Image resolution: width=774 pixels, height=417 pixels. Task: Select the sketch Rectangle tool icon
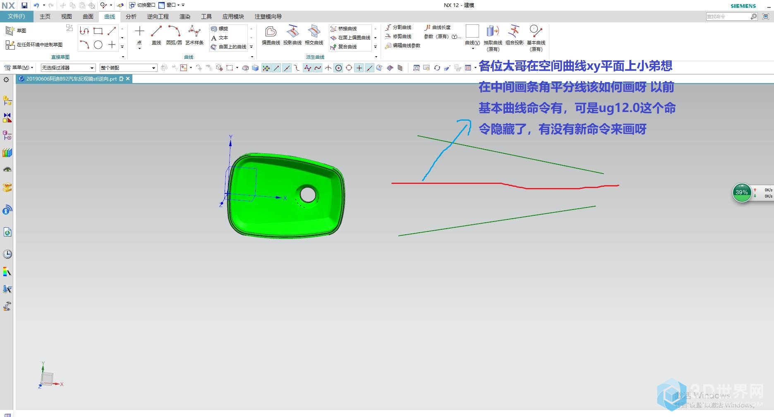(98, 31)
